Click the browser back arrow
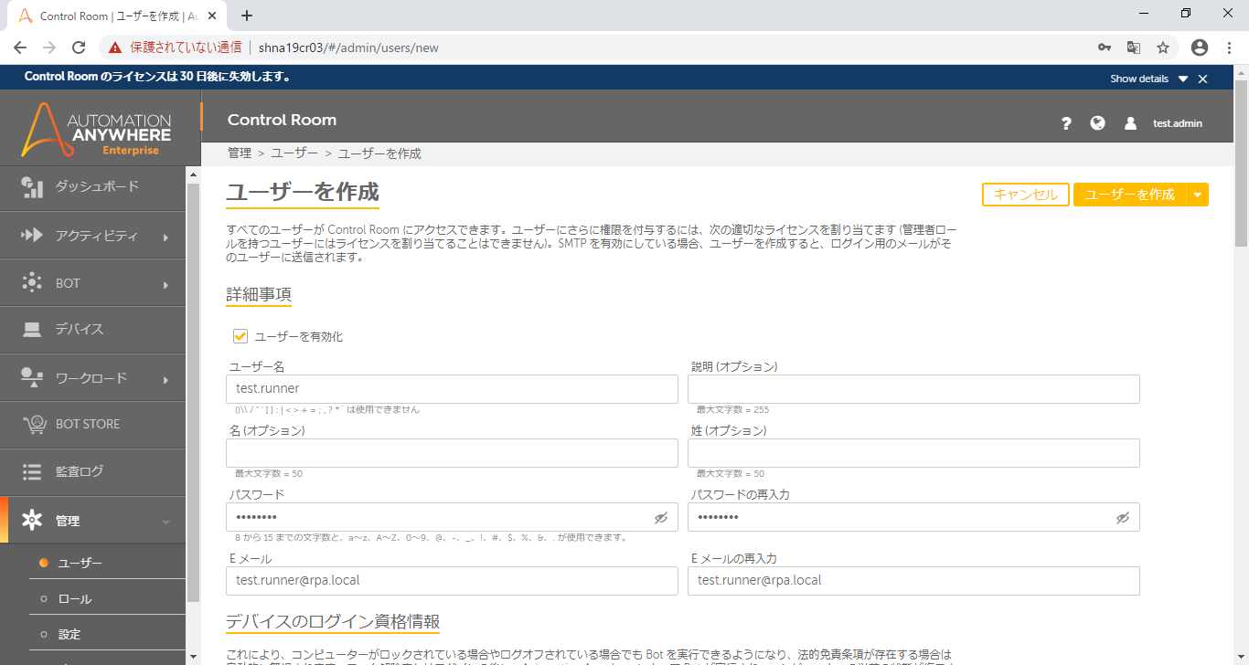 [20, 47]
